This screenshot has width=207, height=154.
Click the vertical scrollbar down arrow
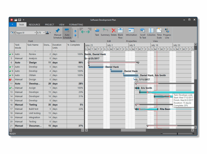point(196,127)
